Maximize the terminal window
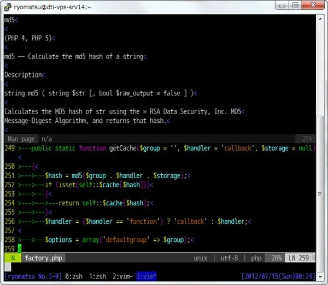This screenshot has width=328, height=285. click(x=295, y=5)
